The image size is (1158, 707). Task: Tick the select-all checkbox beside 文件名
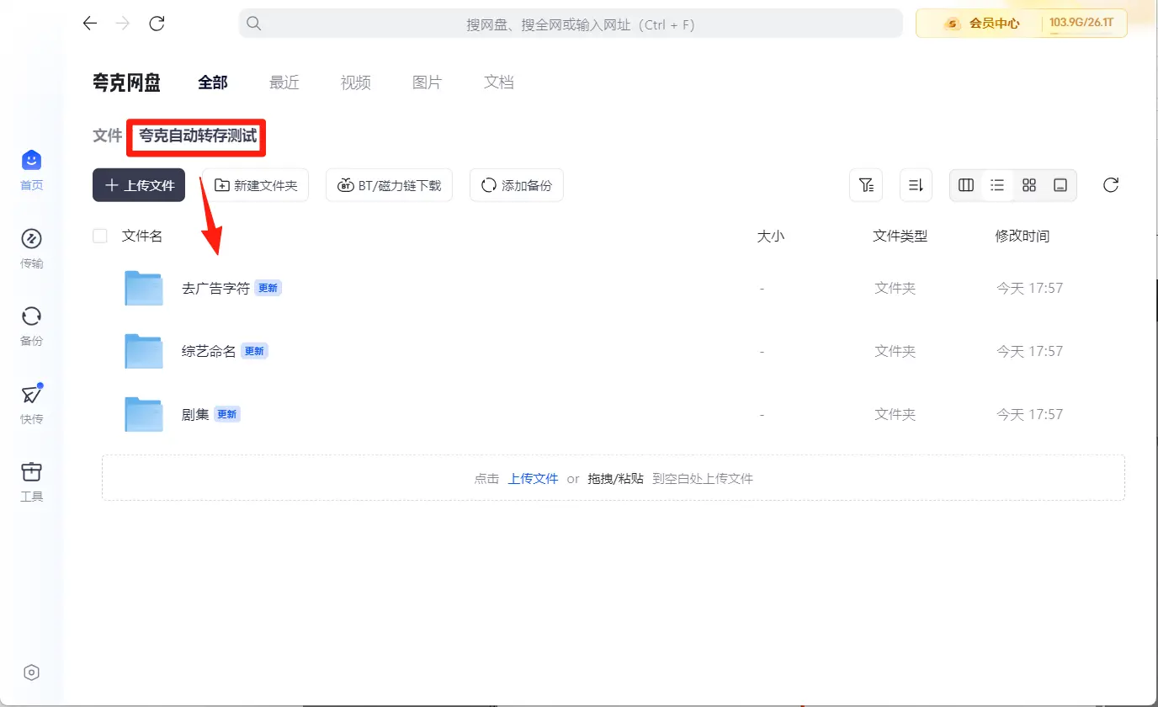tap(100, 237)
